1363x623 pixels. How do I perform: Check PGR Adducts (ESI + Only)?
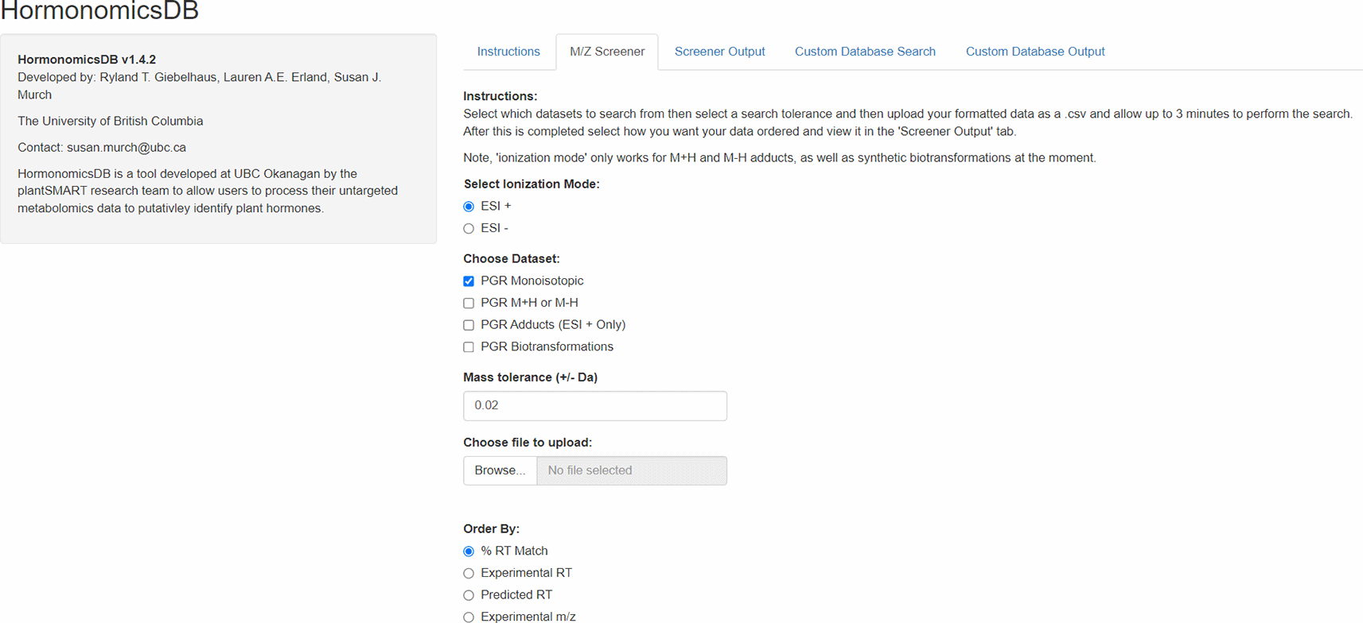(x=469, y=325)
